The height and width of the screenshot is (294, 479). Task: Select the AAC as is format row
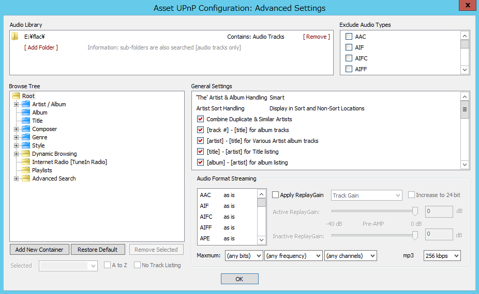[x=228, y=195]
